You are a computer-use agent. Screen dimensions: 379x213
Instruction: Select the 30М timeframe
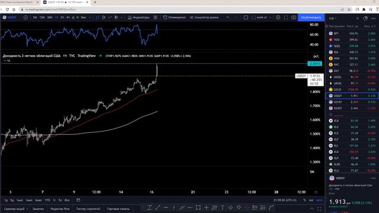coord(50,17)
